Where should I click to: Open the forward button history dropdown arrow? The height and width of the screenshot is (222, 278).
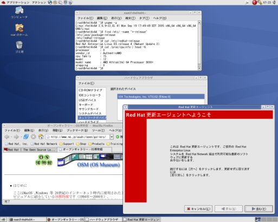pos(21,137)
